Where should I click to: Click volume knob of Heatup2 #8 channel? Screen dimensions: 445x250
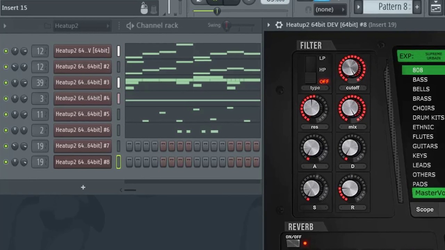coord(24,162)
